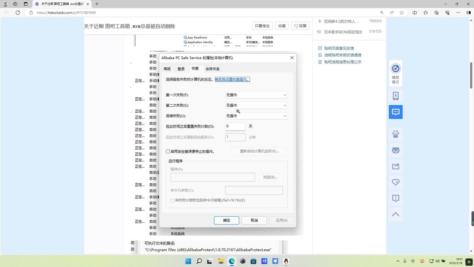This screenshot has width=474, height=267.
Task: Click the AlibabaProtect.exe path text
Action: point(208,250)
